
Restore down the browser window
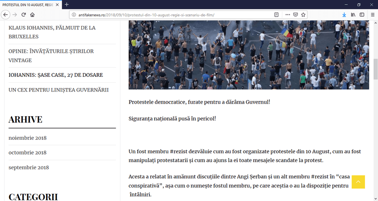click(359, 4)
